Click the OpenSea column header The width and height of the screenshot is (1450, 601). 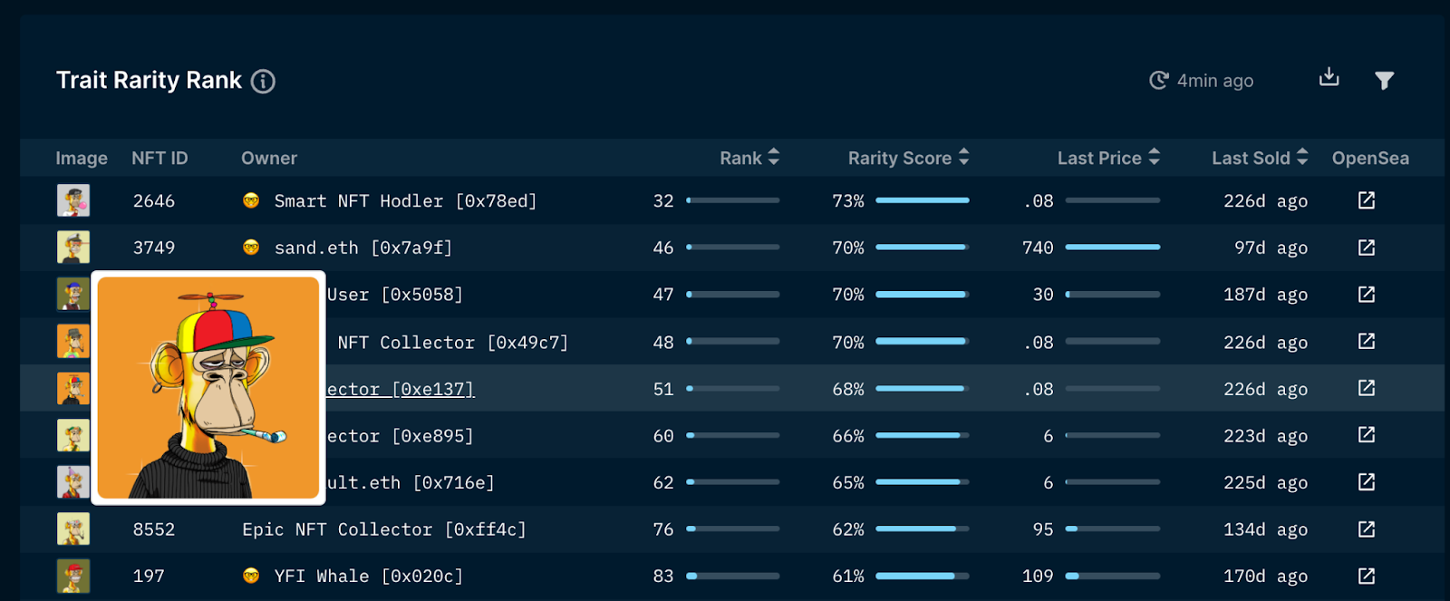point(1370,158)
